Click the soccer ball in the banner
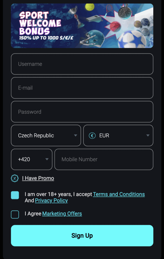Image resolution: width=164 pixels, height=259 pixels. pyautogui.click(x=132, y=39)
